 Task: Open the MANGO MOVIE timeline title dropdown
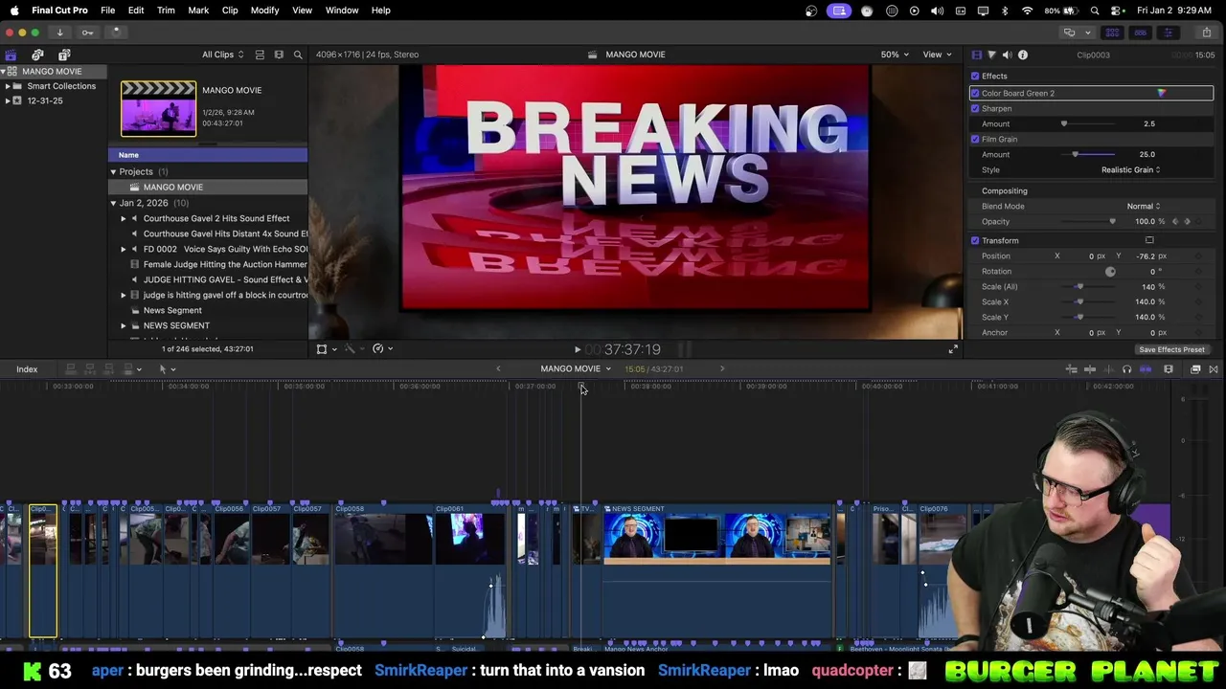(x=576, y=369)
